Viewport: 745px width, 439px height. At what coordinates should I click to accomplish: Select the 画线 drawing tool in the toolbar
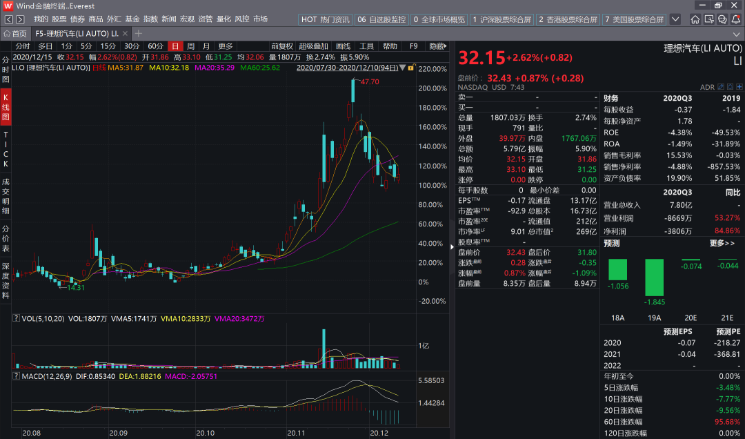[344, 46]
